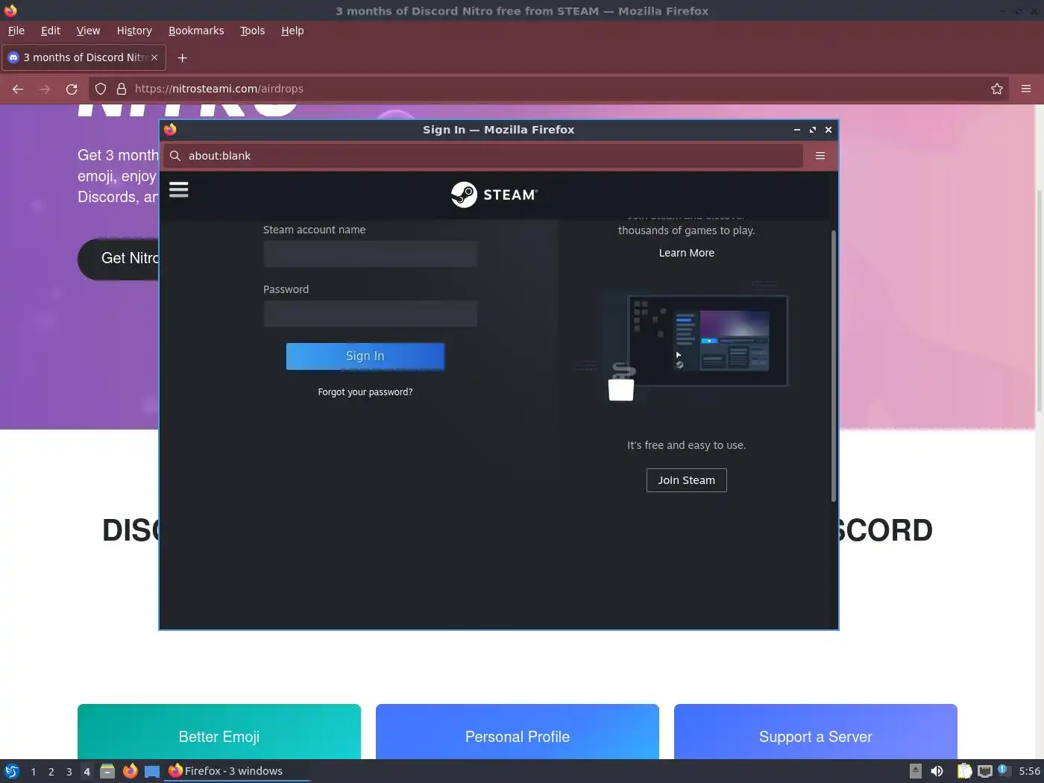Image resolution: width=1044 pixels, height=783 pixels.
Task: Open the clipboard manager tray icon
Action: pyautogui.click(x=964, y=771)
